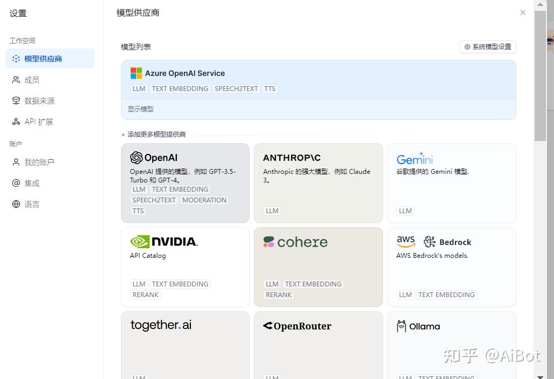The image size is (554, 379).
Task: Open 我的账户 settings
Action: pos(39,162)
